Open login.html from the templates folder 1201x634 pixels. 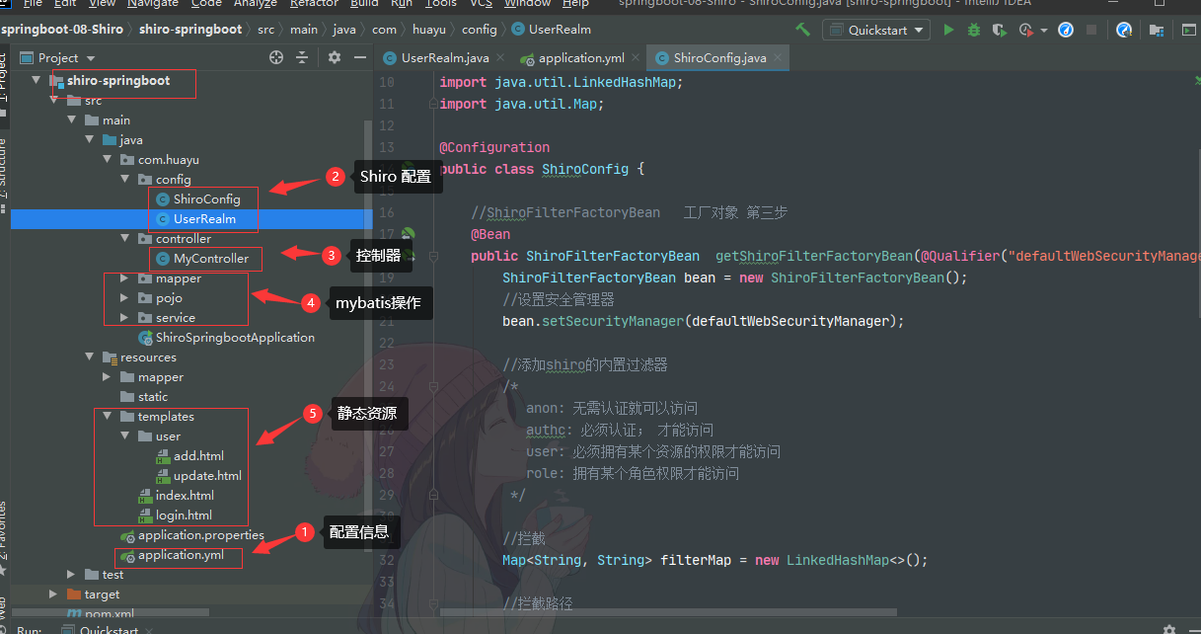[x=184, y=515]
